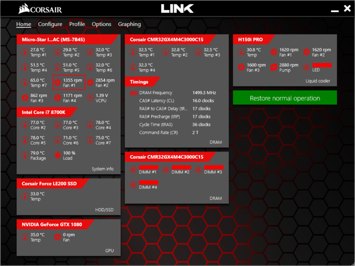
Task: Open the Profile tab
Action: [x=77, y=24]
